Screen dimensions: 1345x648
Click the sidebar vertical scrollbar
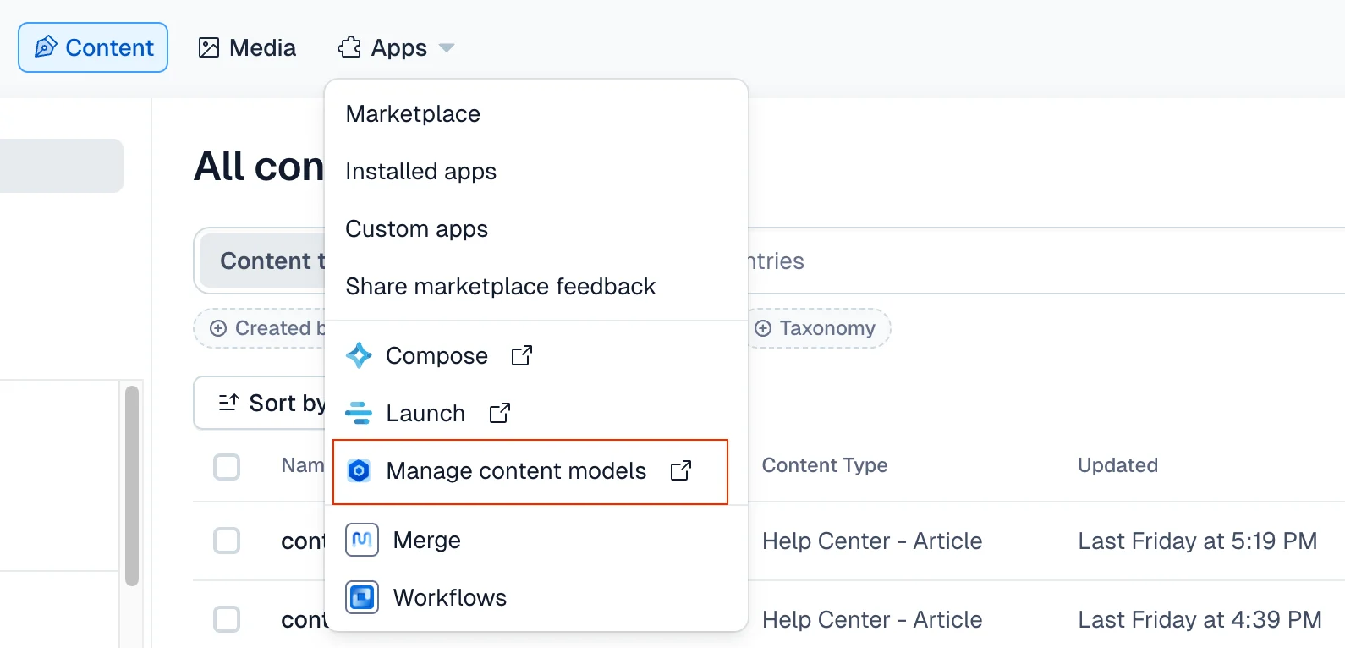[x=131, y=486]
